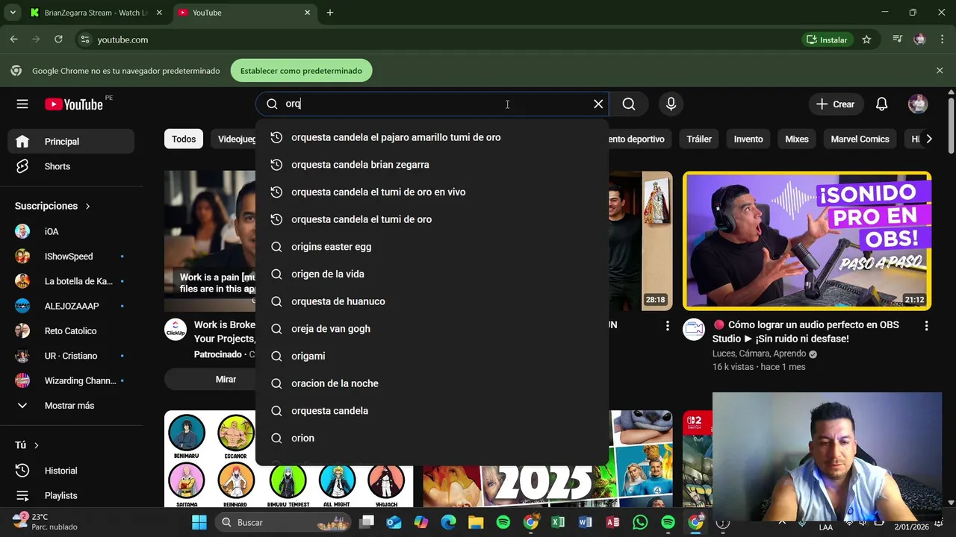The image size is (956, 537).
Task: Open the 'Sonido pro en OBS' video thumbnail
Action: coord(807,241)
